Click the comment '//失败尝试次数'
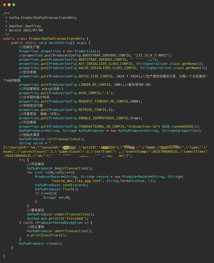This screenshot has height=263, width=214. [31, 106]
